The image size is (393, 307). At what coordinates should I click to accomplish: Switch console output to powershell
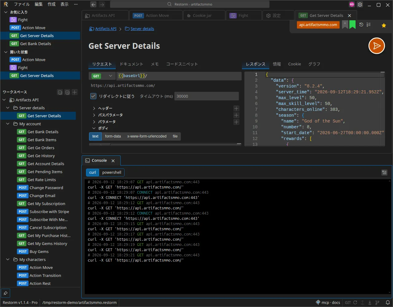[x=112, y=173]
